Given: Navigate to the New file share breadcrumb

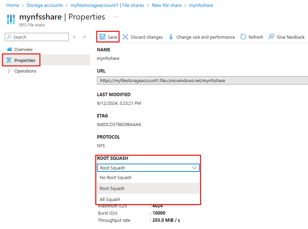Looking at the screenshot, I should [167, 5].
